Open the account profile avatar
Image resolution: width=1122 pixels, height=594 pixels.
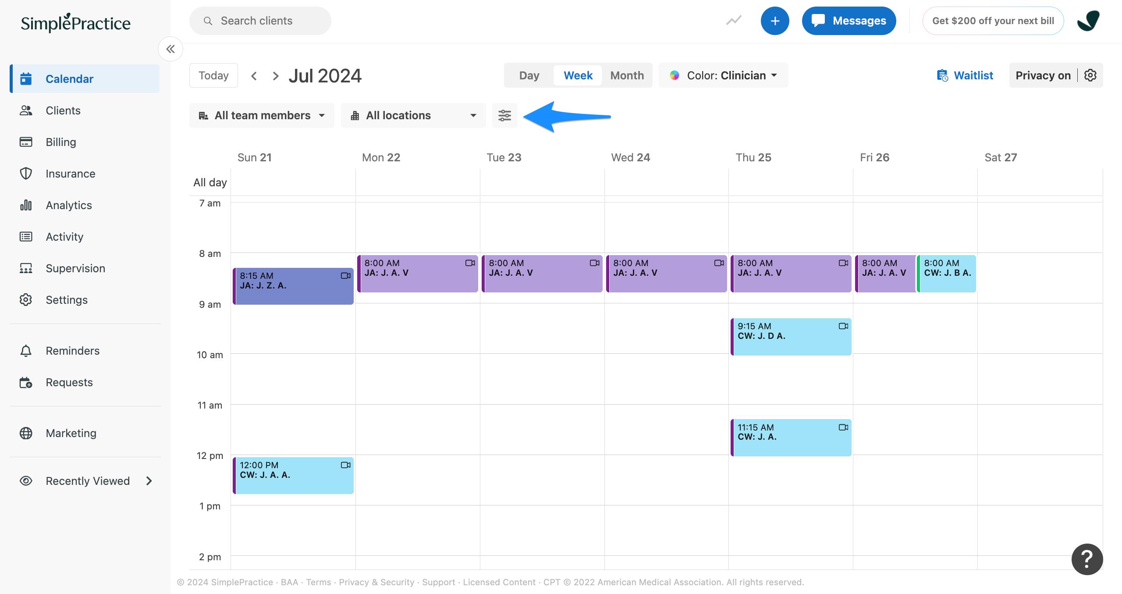click(x=1089, y=21)
